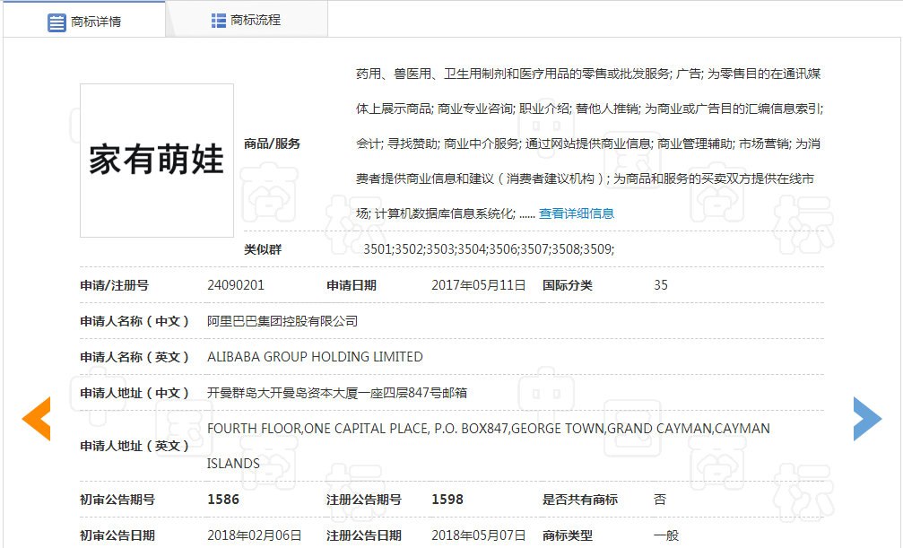Screen dimensions: 903x548
Task: Click the shared trademark value 否
Action: click(x=660, y=500)
